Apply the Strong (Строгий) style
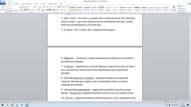 137,8
